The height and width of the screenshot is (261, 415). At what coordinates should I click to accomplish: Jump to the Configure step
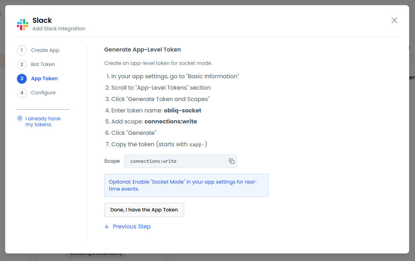pyautogui.click(x=43, y=93)
